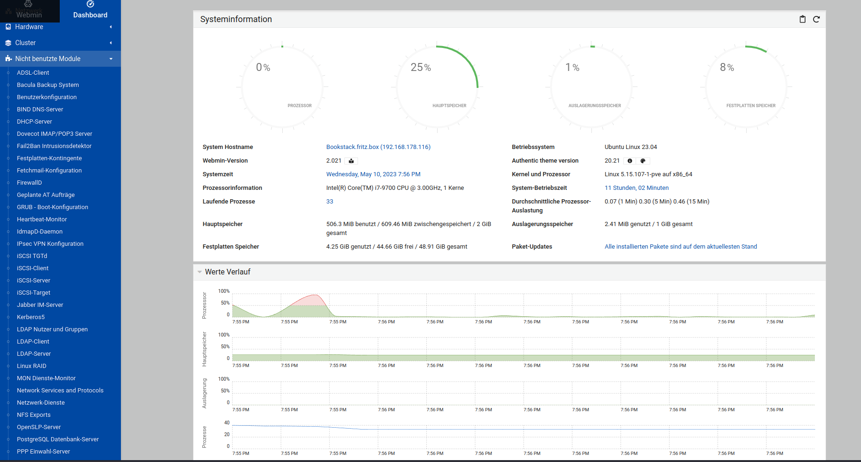Click the Hardware hard-disk icon
Viewport: 861px width, 462px height.
tap(8, 27)
